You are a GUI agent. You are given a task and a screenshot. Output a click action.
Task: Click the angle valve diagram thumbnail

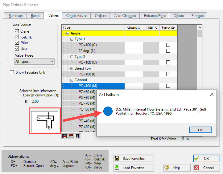click(x=45, y=121)
